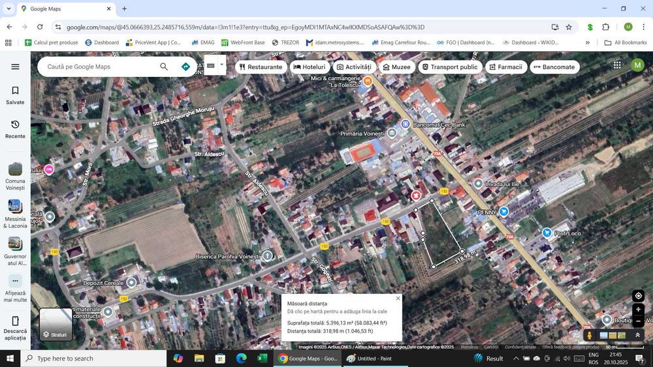Open Calcul pret produse bookmark

52,42
